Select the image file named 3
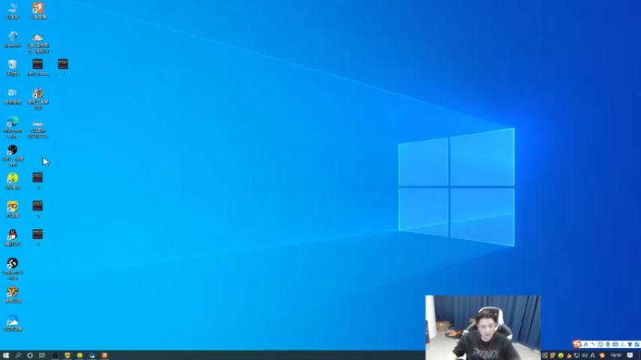This screenshot has height=360, width=641. [38, 238]
